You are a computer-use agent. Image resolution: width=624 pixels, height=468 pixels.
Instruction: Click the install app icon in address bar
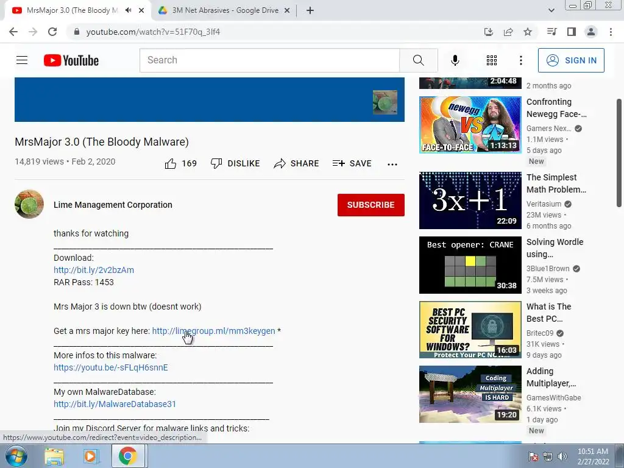(x=489, y=32)
